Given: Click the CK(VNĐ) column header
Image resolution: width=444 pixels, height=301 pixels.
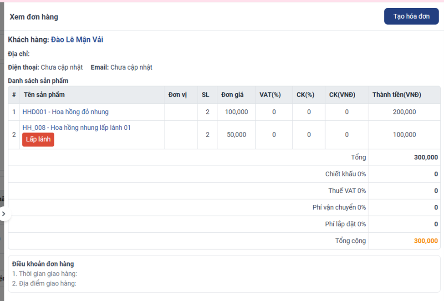Looking at the screenshot, I should click(x=342, y=95).
